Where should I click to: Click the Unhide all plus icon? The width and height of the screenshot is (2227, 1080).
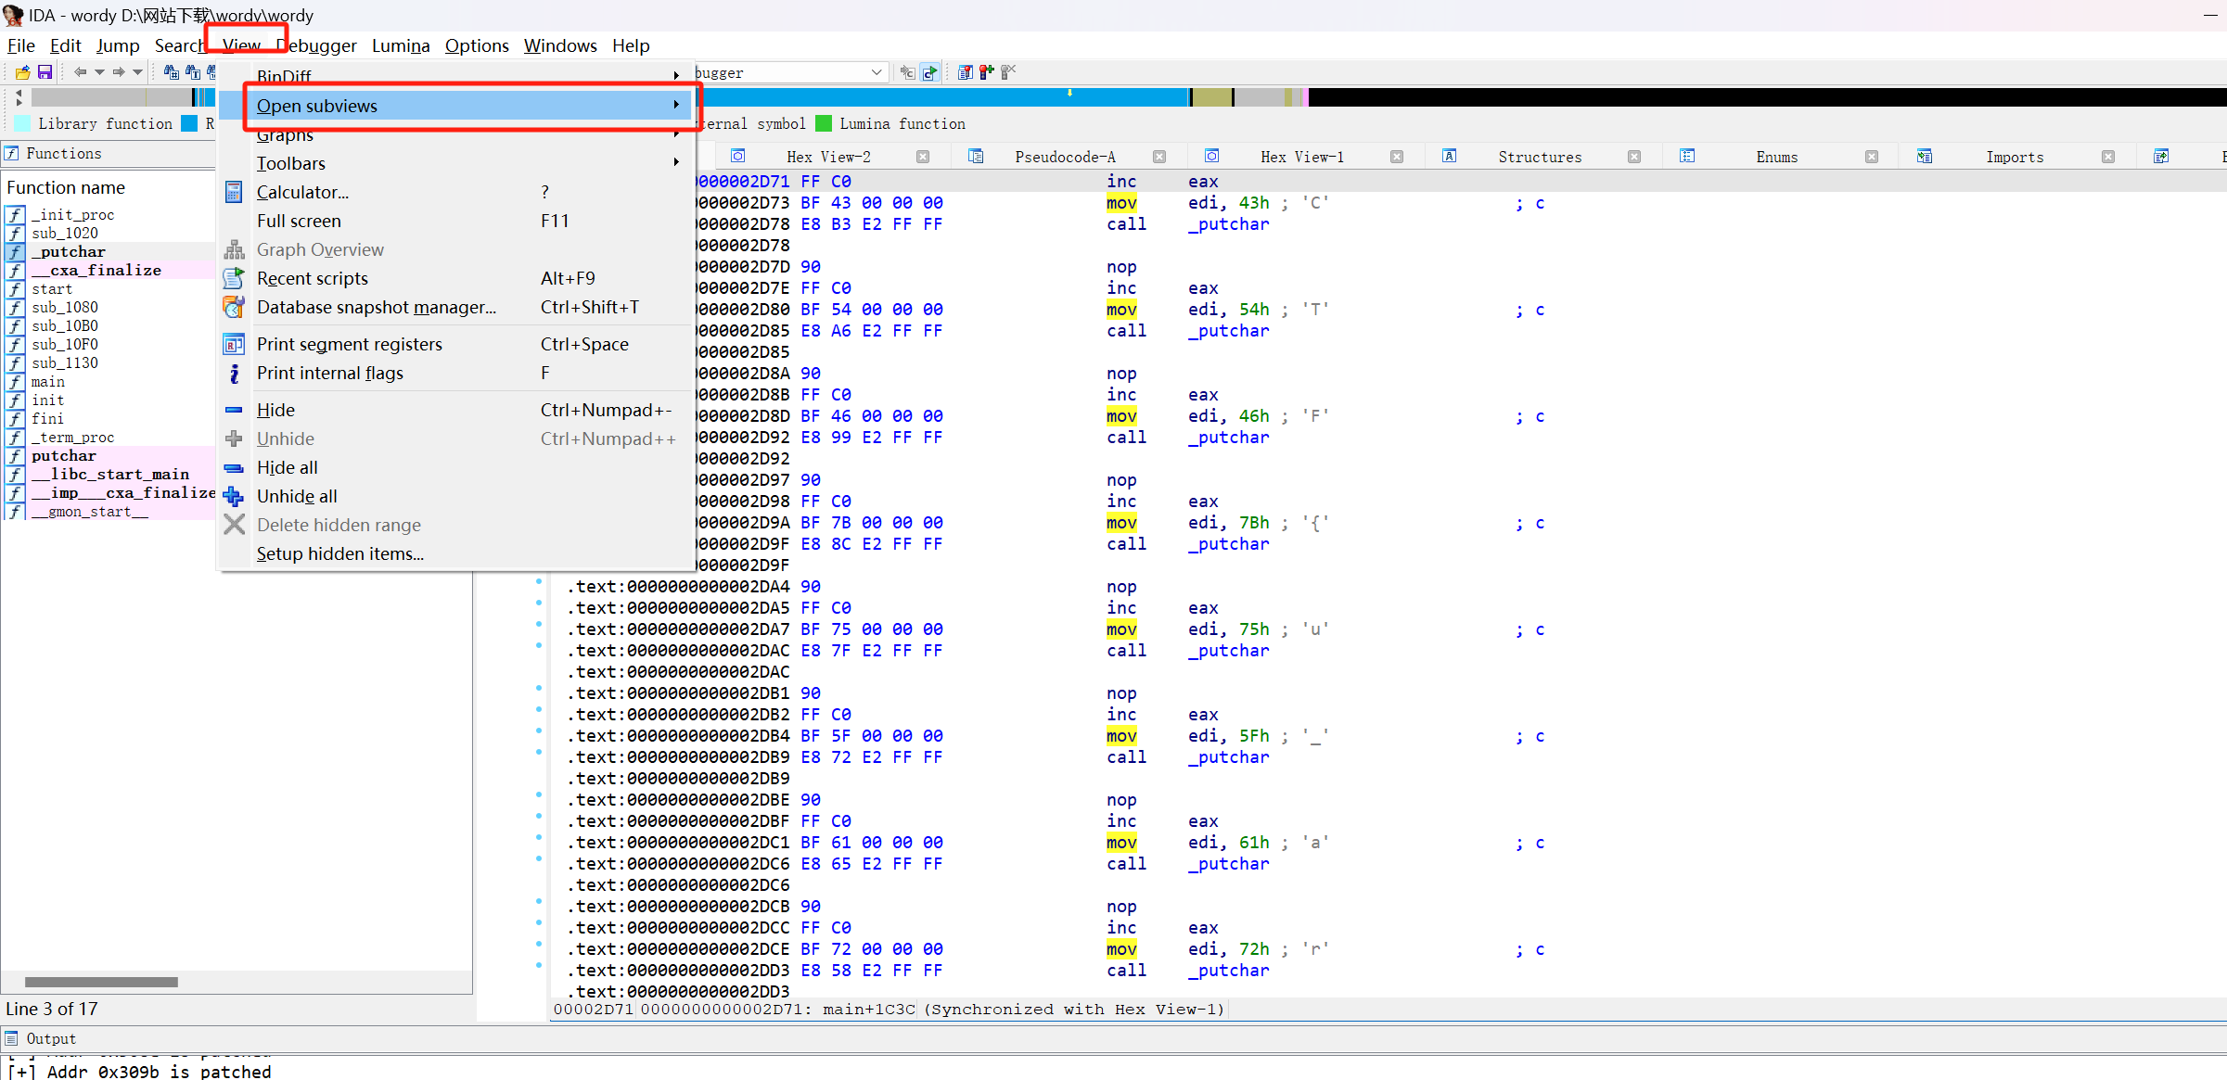234,496
